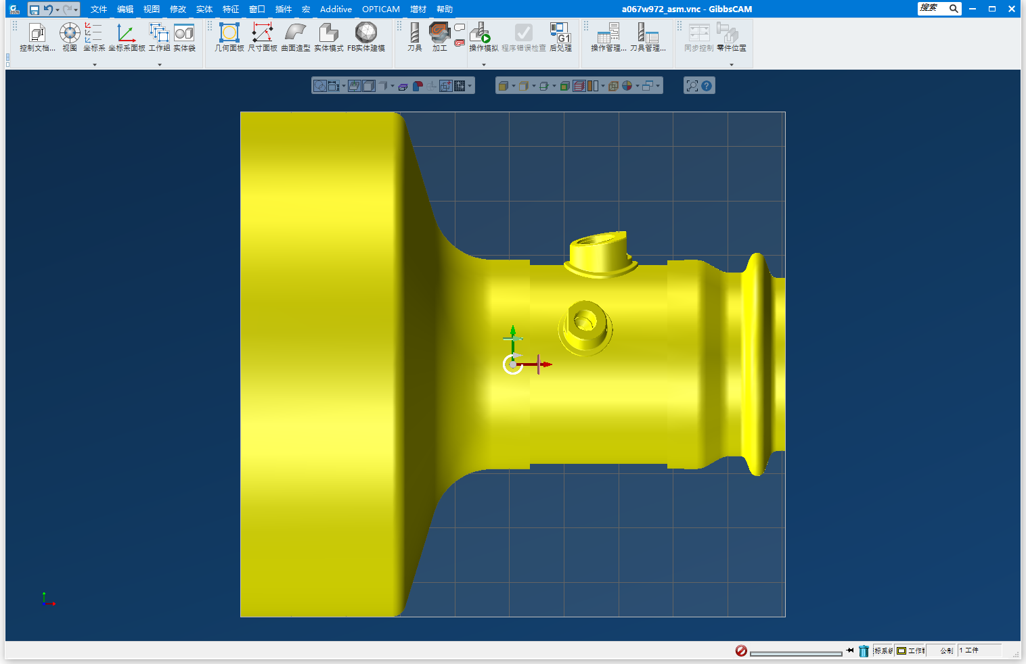Toggle the grid display button in viewport toolbar

(x=460, y=86)
